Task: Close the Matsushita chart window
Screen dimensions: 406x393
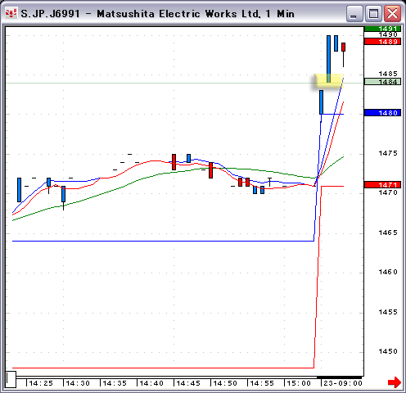Action: [392, 13]
